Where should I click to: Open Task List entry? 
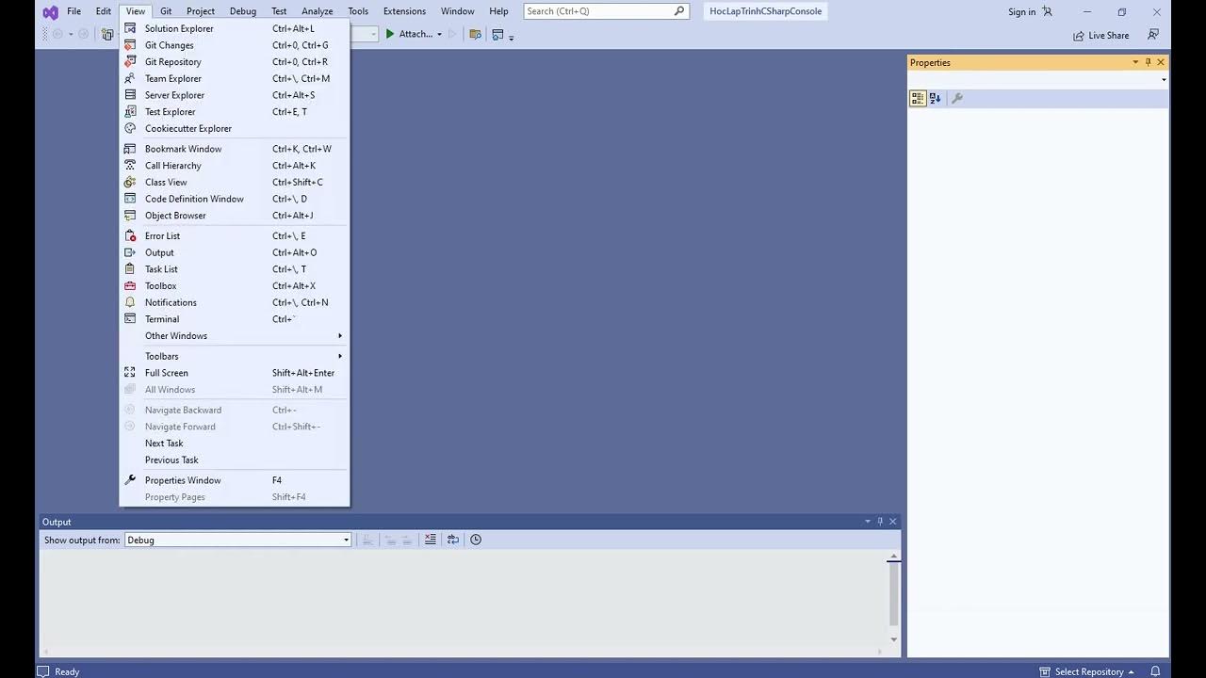235,269
